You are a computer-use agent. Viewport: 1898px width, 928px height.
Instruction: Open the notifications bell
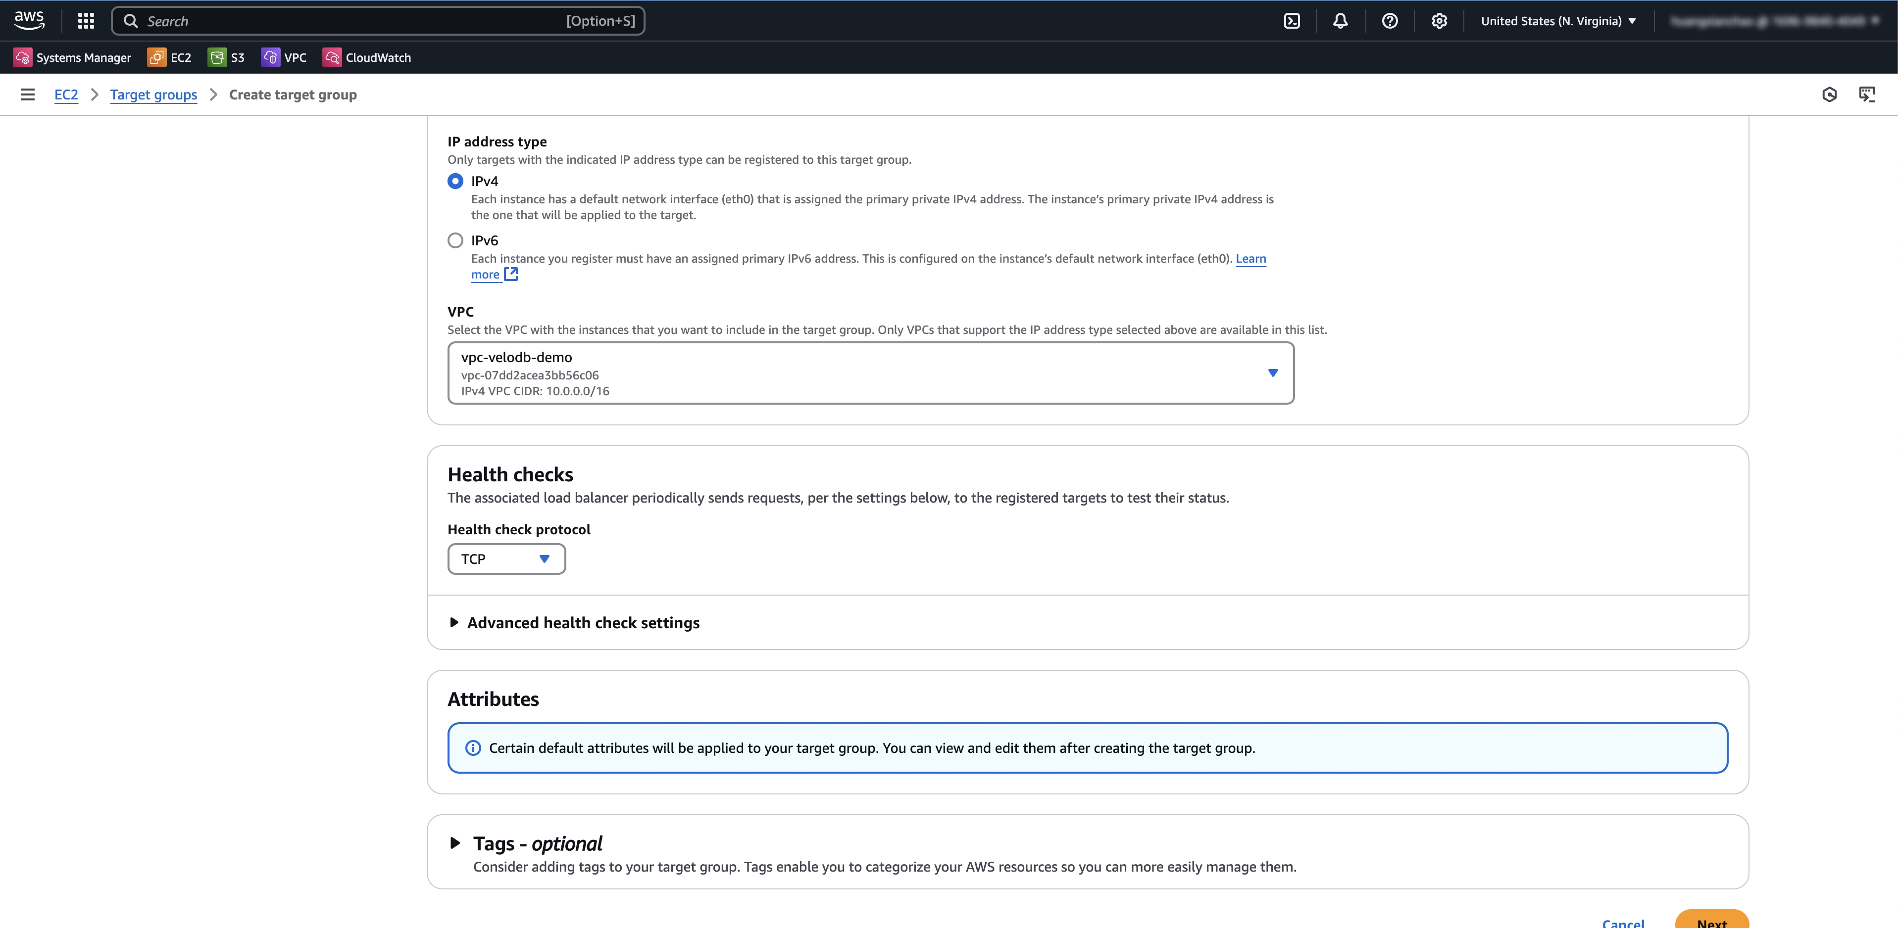1340,21
